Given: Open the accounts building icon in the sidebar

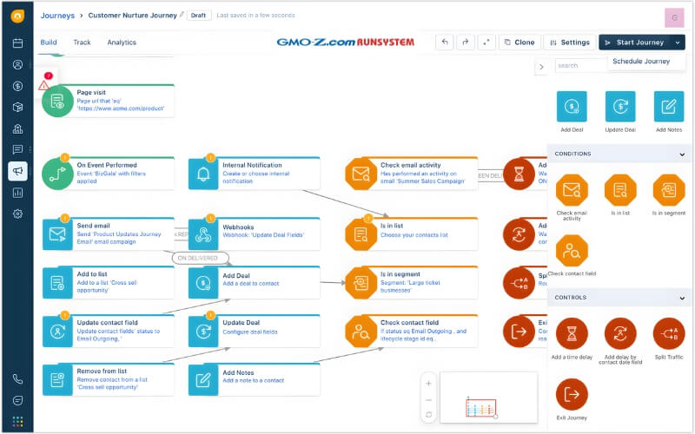Looking at the screenshot, I should coord(17,128).
